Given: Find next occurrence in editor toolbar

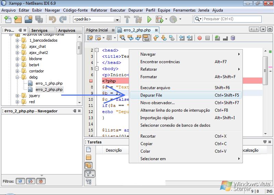Looking at the screenshot, I should (x=138, y=38).
